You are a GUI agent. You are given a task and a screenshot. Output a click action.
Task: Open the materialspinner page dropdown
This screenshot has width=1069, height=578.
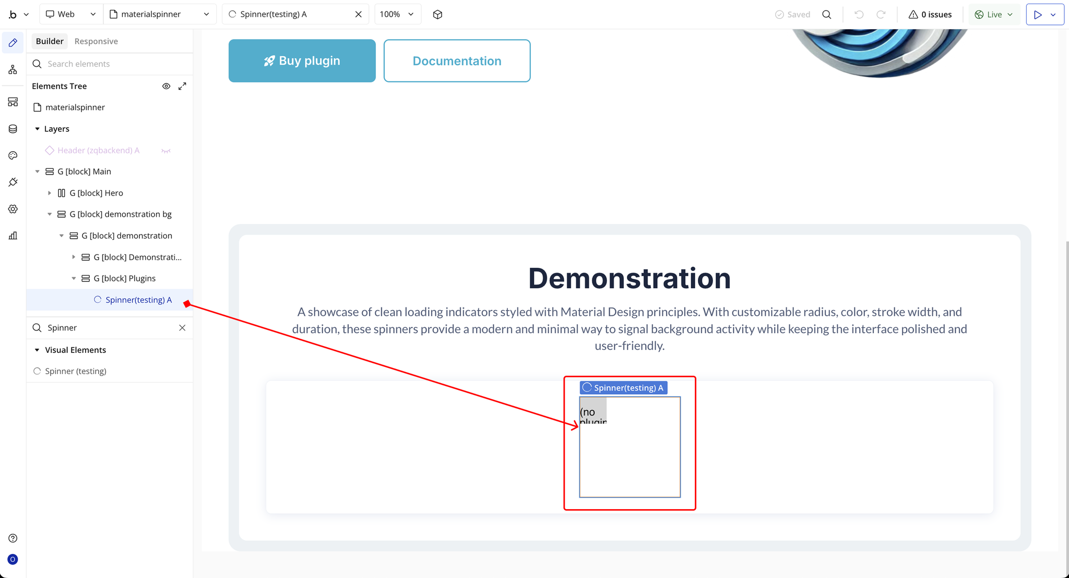[159, 15]
